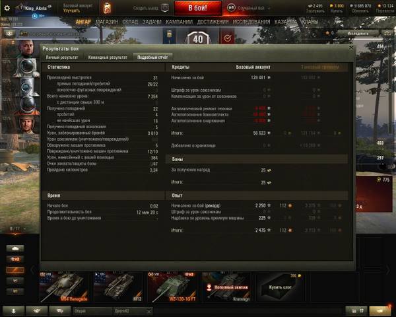This screenshot has height=317, width=396.
Task: Open the third bottom-left channel button
Action: click(x=60, y=311)
